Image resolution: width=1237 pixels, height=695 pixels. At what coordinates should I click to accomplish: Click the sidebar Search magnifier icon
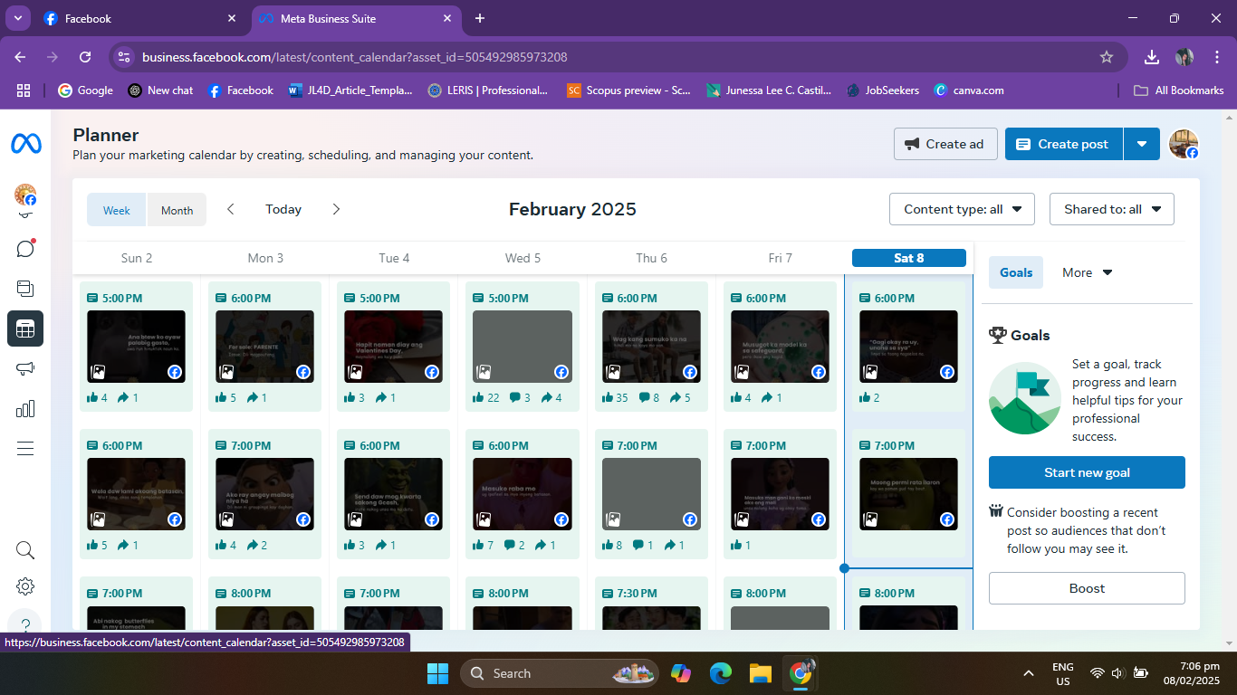[25, 550]
